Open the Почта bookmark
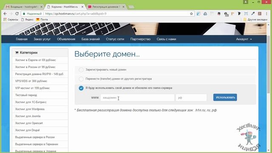The image size is (272, 153). 42,20
